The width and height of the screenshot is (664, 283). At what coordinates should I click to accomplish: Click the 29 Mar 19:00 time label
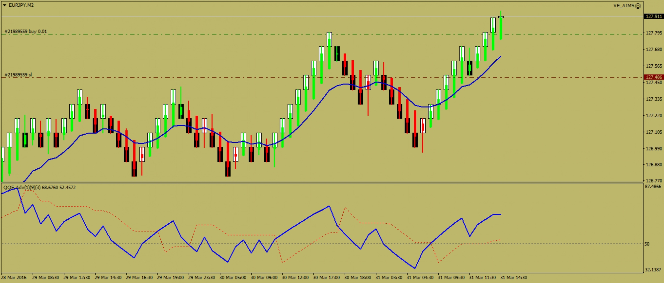(170, 277)
